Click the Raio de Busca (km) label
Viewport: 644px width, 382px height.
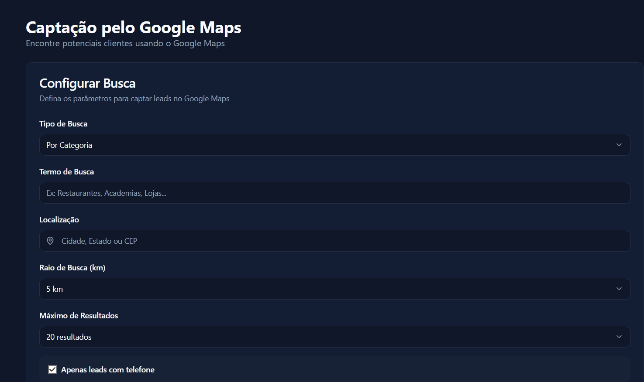(x=72, y=268)
